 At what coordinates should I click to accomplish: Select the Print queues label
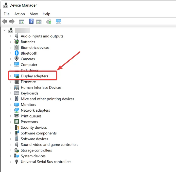[31, 116]
